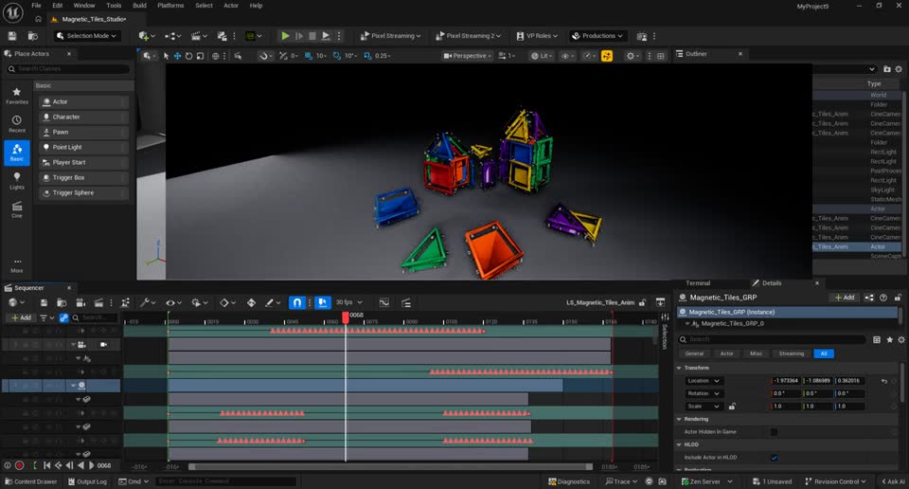
Task: Select the Sequencer tab
Action: pos(29,288)
